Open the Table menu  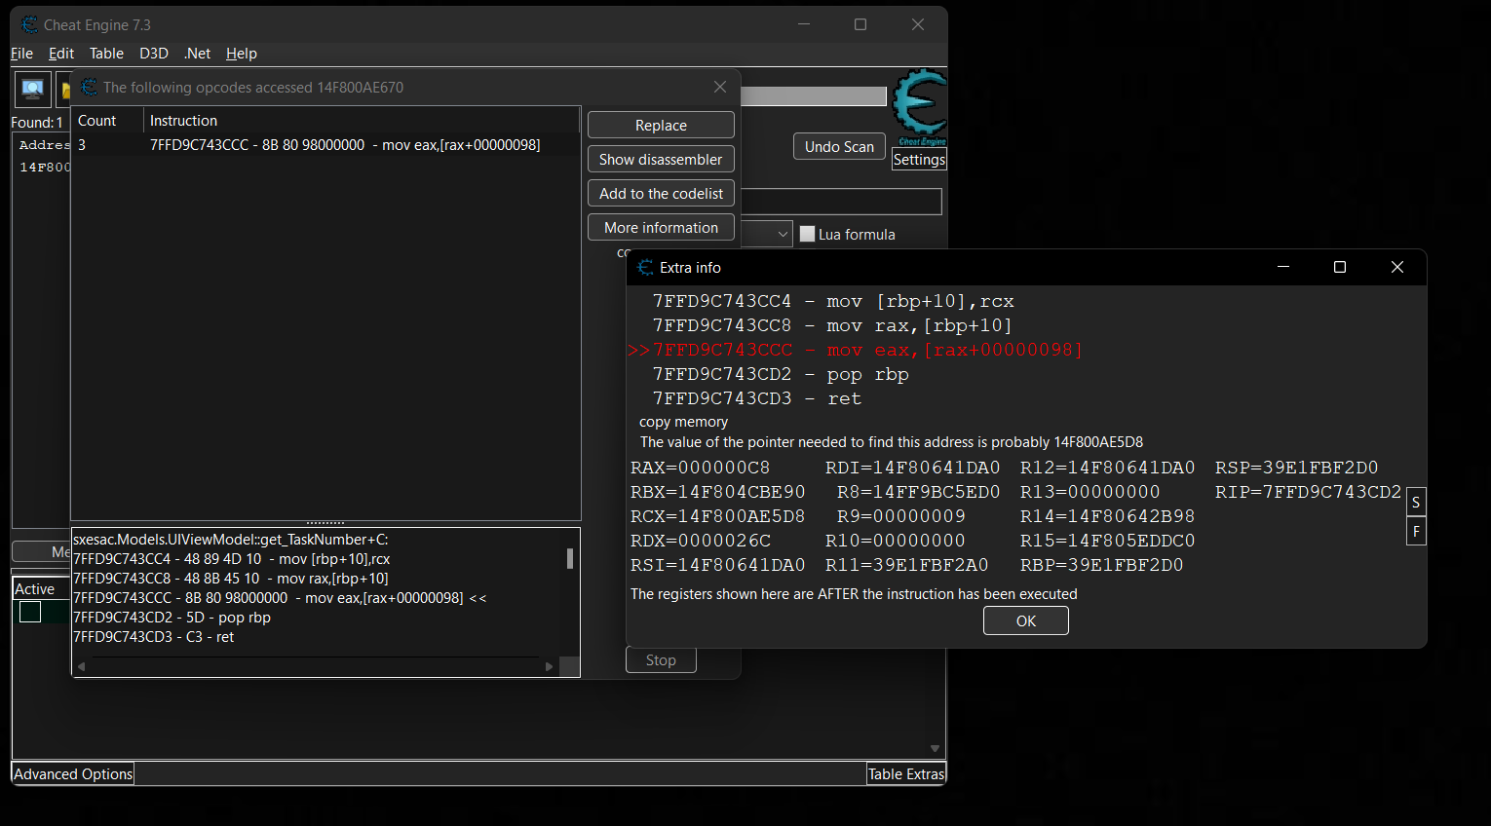[x=106, y=54]
